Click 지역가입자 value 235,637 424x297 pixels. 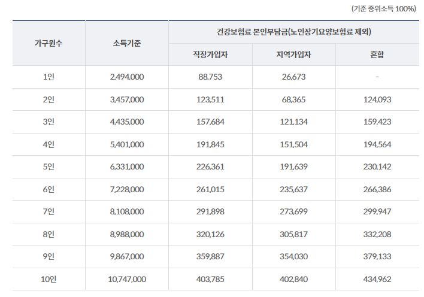coord(293,189)
